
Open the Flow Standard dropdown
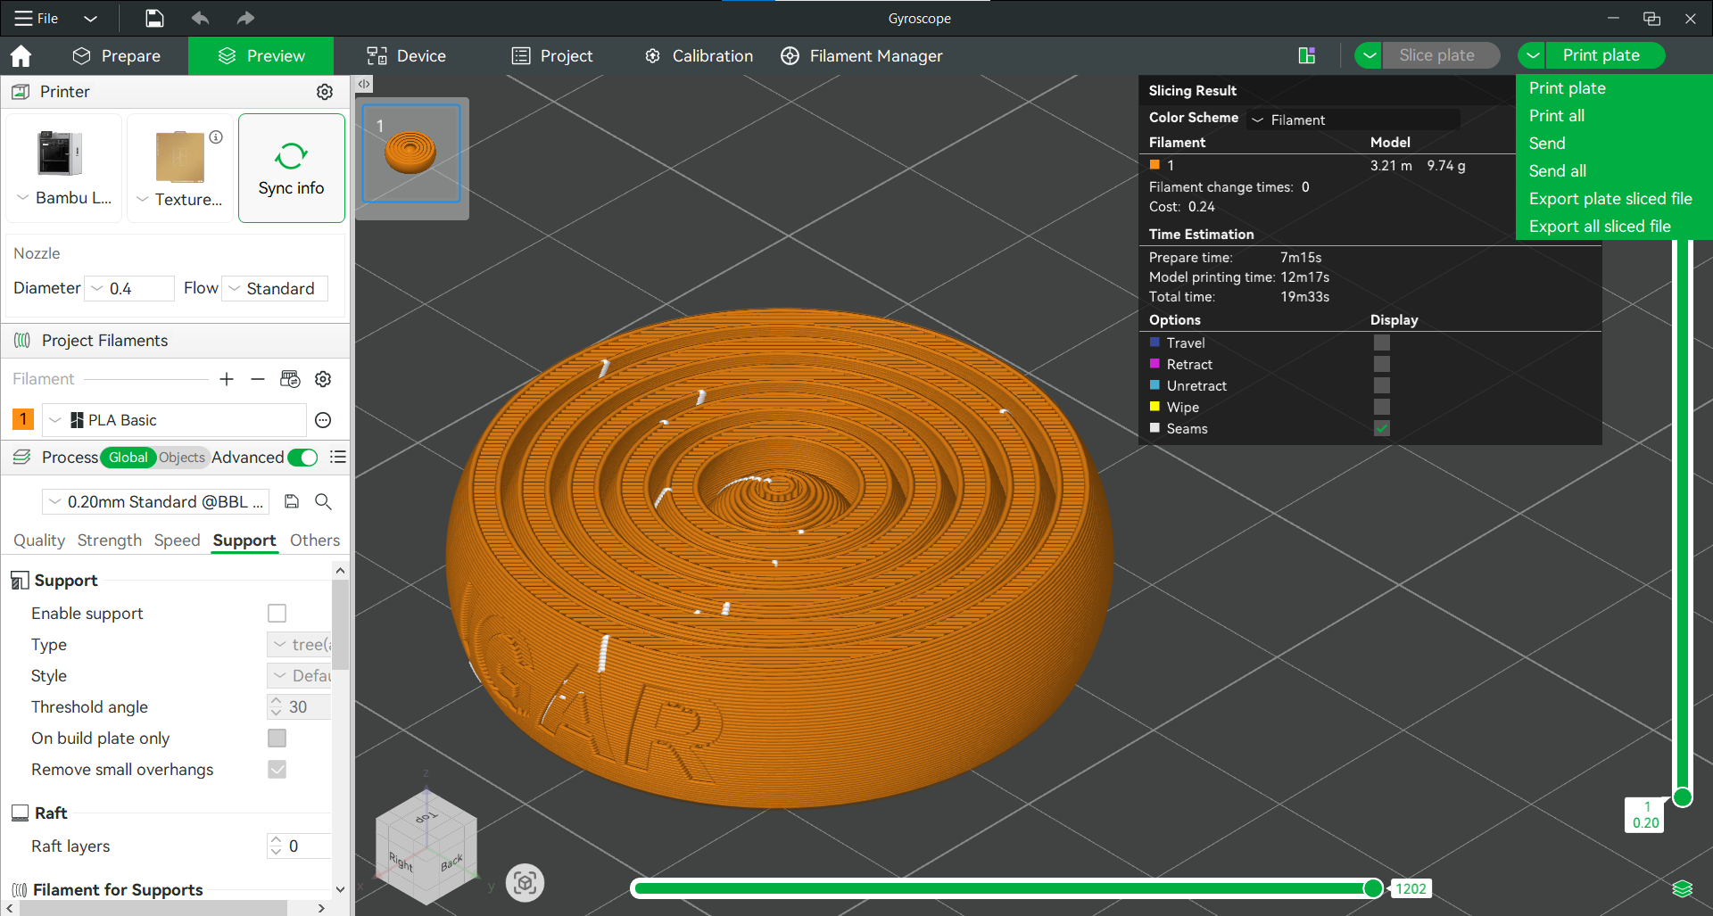pyautogui.click(x=275, y=288)
